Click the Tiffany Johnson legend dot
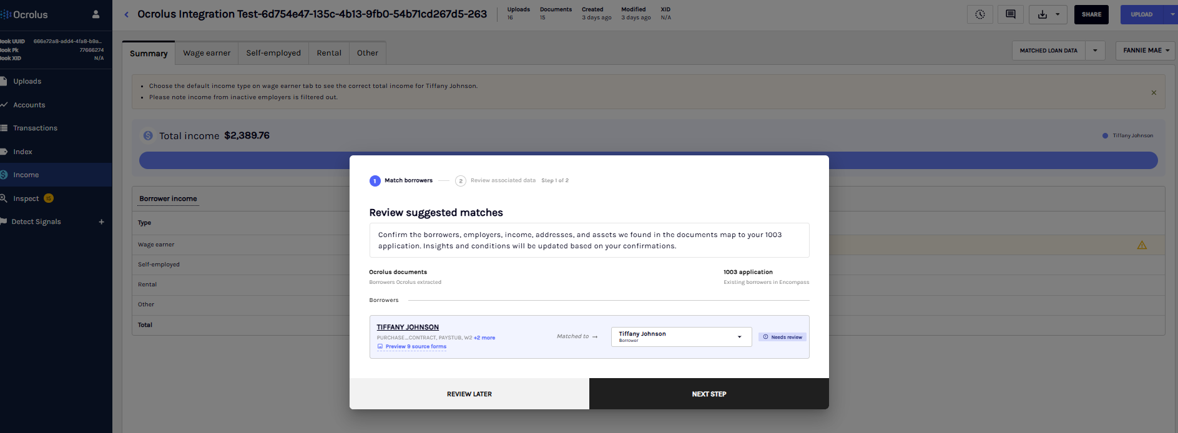The width and height of the screenshot is (1178, 433). tap(1105, 135)
